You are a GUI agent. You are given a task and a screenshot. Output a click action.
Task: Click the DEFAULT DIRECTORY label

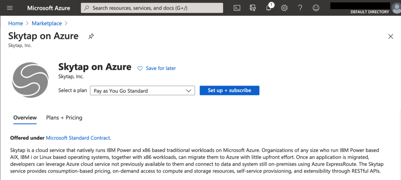[370, 12]
